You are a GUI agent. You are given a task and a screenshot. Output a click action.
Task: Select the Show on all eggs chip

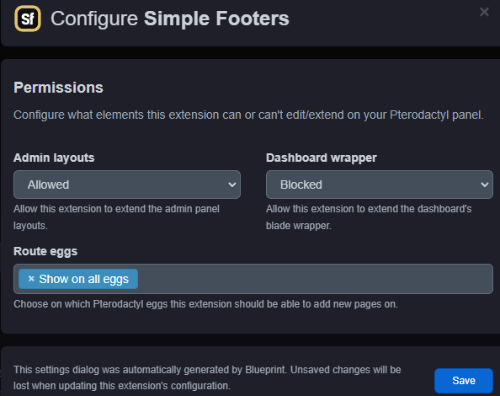pos(78,279)
